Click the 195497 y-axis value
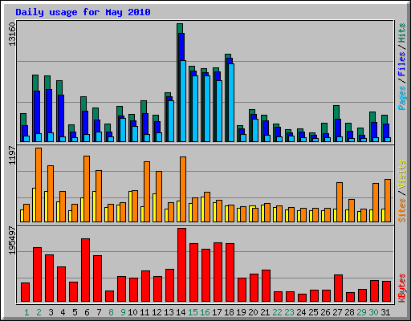 12,241
